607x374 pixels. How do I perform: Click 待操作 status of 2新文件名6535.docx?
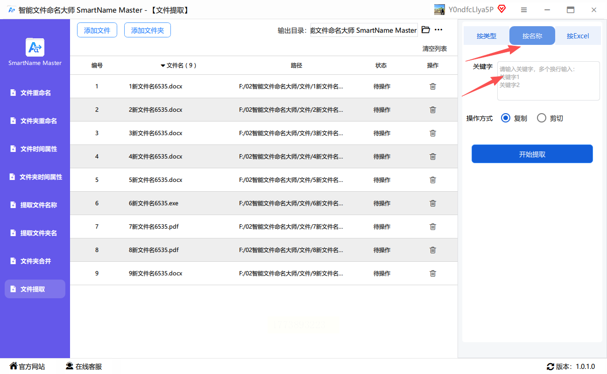[x=382, y=110]
